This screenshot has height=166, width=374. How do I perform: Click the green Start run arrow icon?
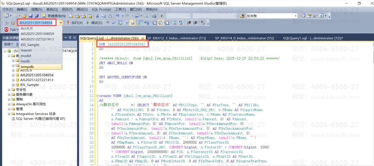162,16
